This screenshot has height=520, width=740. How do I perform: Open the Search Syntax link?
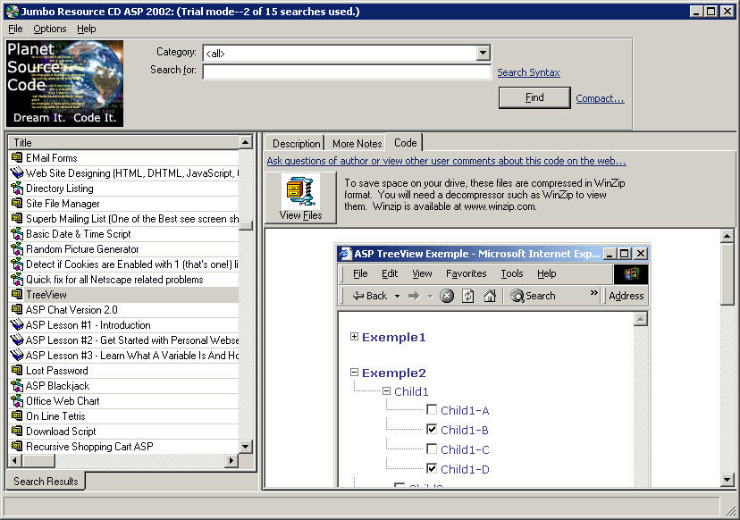pos(528,72)
